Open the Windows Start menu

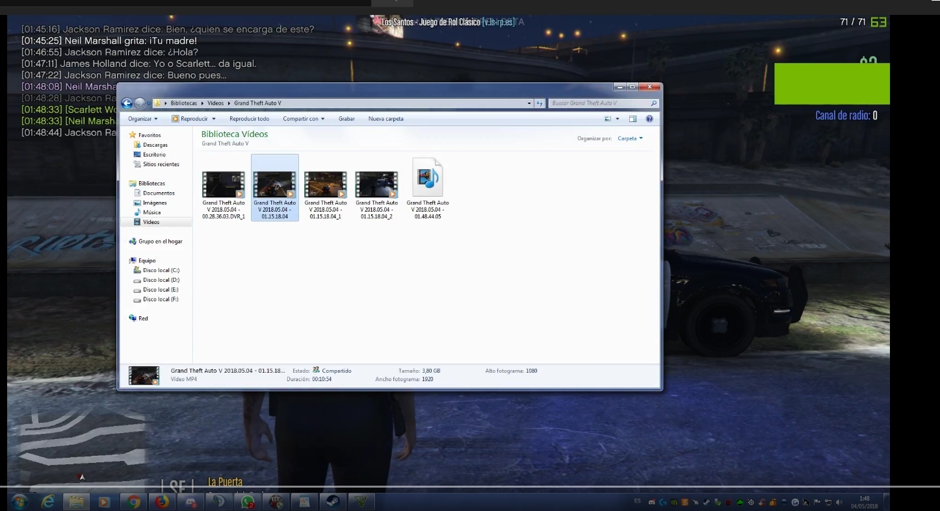(x=19, y=502)
